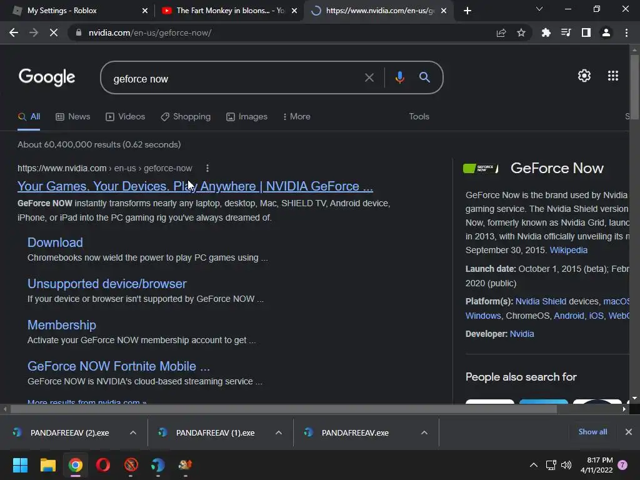This screenshot has height=480, width=640.
Task: Bookmark this page with the star icon
Action: pyautogui.click(x=521, y=32)
